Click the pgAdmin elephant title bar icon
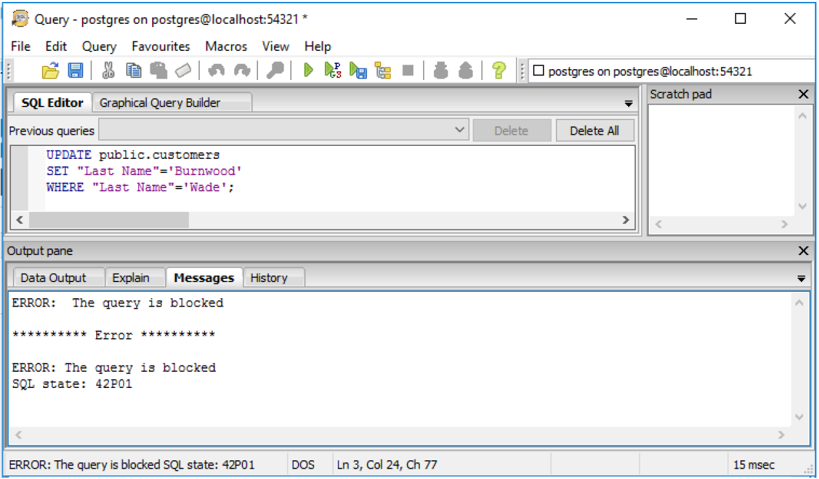 coord(21,19)
